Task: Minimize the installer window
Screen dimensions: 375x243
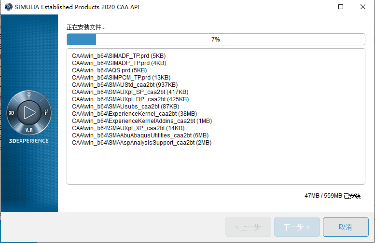Action: pyautogui.click(x=319, y=7)
